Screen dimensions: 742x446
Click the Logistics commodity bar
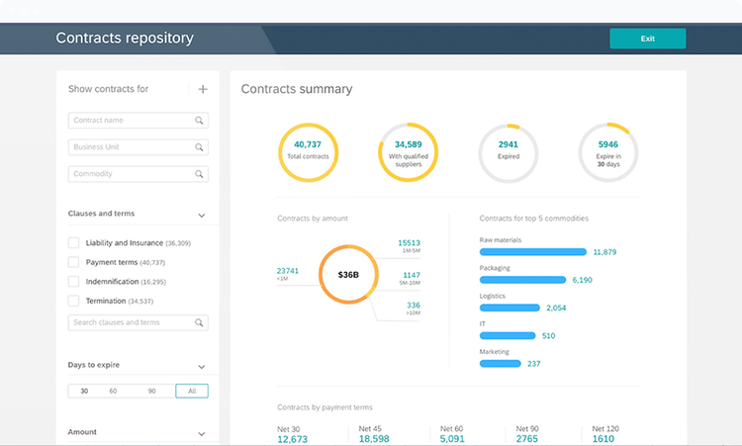[510, 308]
